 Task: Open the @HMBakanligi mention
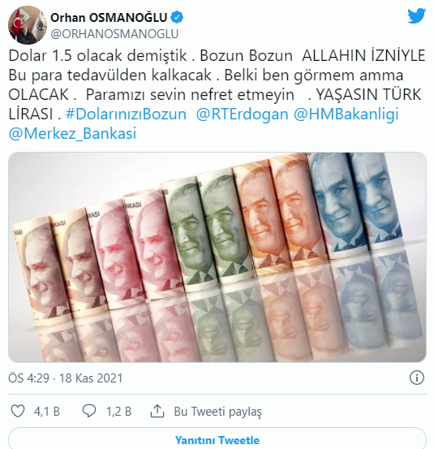pos(346,114)
